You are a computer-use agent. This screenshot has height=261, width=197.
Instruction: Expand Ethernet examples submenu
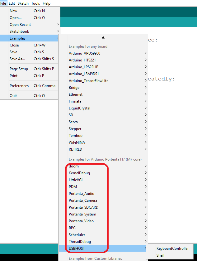click(103, 94)
